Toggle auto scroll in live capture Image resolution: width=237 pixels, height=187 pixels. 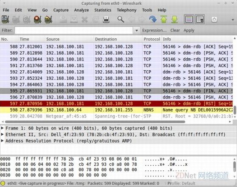click(x=200, y=19)
